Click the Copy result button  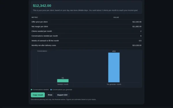(x=38, y=95)
